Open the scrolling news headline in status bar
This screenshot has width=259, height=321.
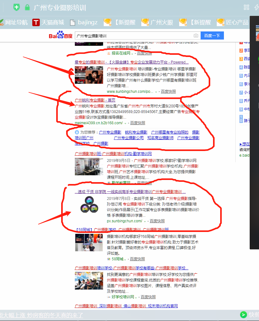[42, 315]
